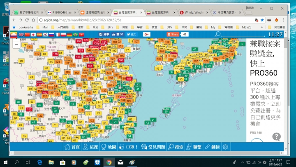
Task: Open the 其他書籤 other bookmarks folder
Action: [x=277, y=27]
